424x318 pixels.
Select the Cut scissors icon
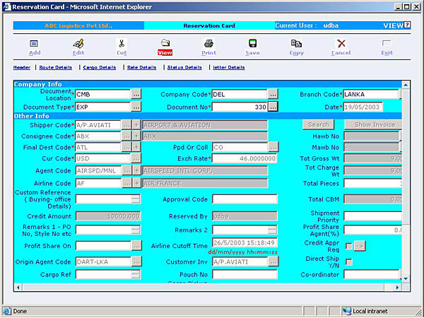(122, 43)
